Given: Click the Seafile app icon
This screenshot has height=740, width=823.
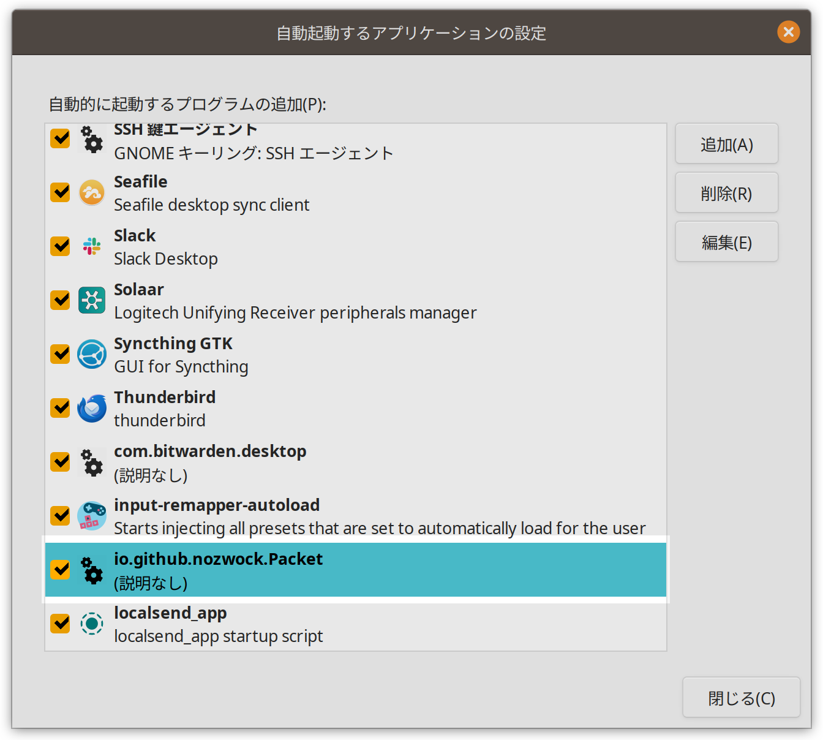Looking at the screenshot, I should click(x=92, y=193).
